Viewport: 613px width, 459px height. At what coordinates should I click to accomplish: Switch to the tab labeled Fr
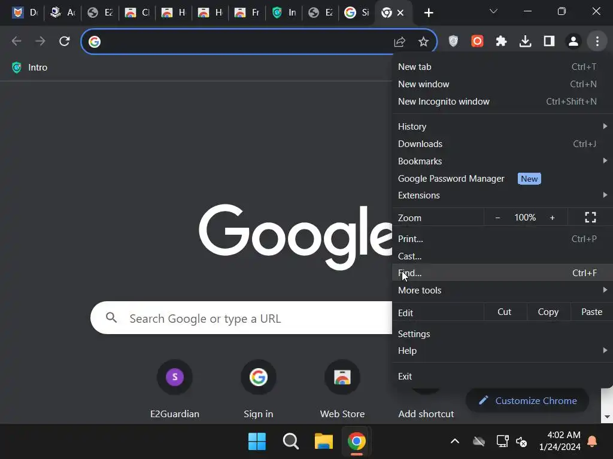[247, 13]
